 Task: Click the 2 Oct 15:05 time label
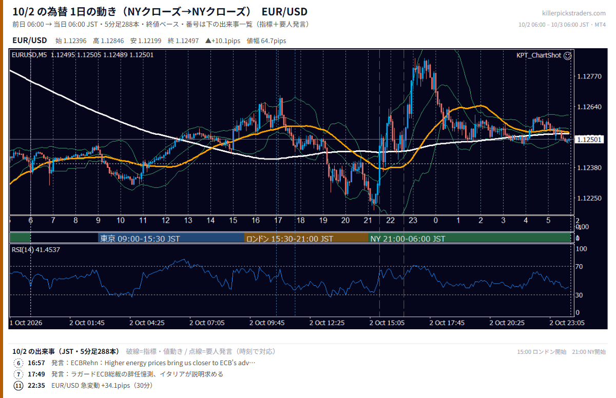tap(387, 323)
